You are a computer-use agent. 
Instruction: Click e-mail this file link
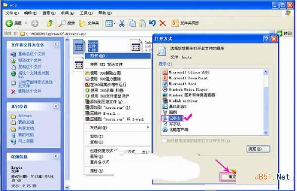click(35, 84)
